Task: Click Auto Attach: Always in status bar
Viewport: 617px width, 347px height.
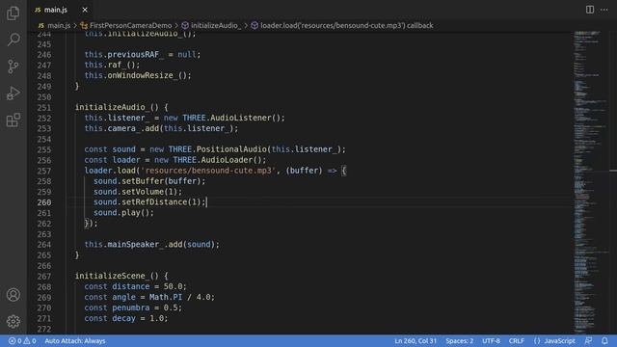Action: [75, 340]
